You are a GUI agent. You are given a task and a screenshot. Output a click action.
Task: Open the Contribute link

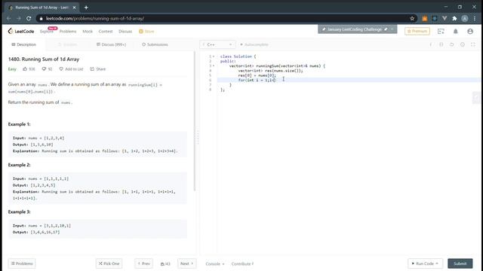pyautogui.click(x=242, y=264)
